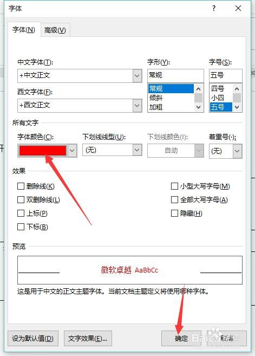Click up arrow in 字号 size list
255x356 pixels.
pyautogui.click(x=237, y=89)
